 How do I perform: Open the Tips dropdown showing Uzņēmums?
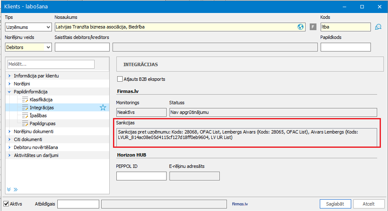pyautogui.click(x=28, y=27)
